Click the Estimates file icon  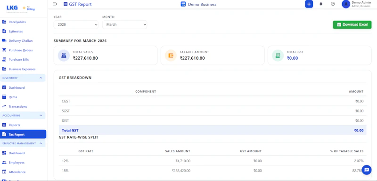pos(4,31)
